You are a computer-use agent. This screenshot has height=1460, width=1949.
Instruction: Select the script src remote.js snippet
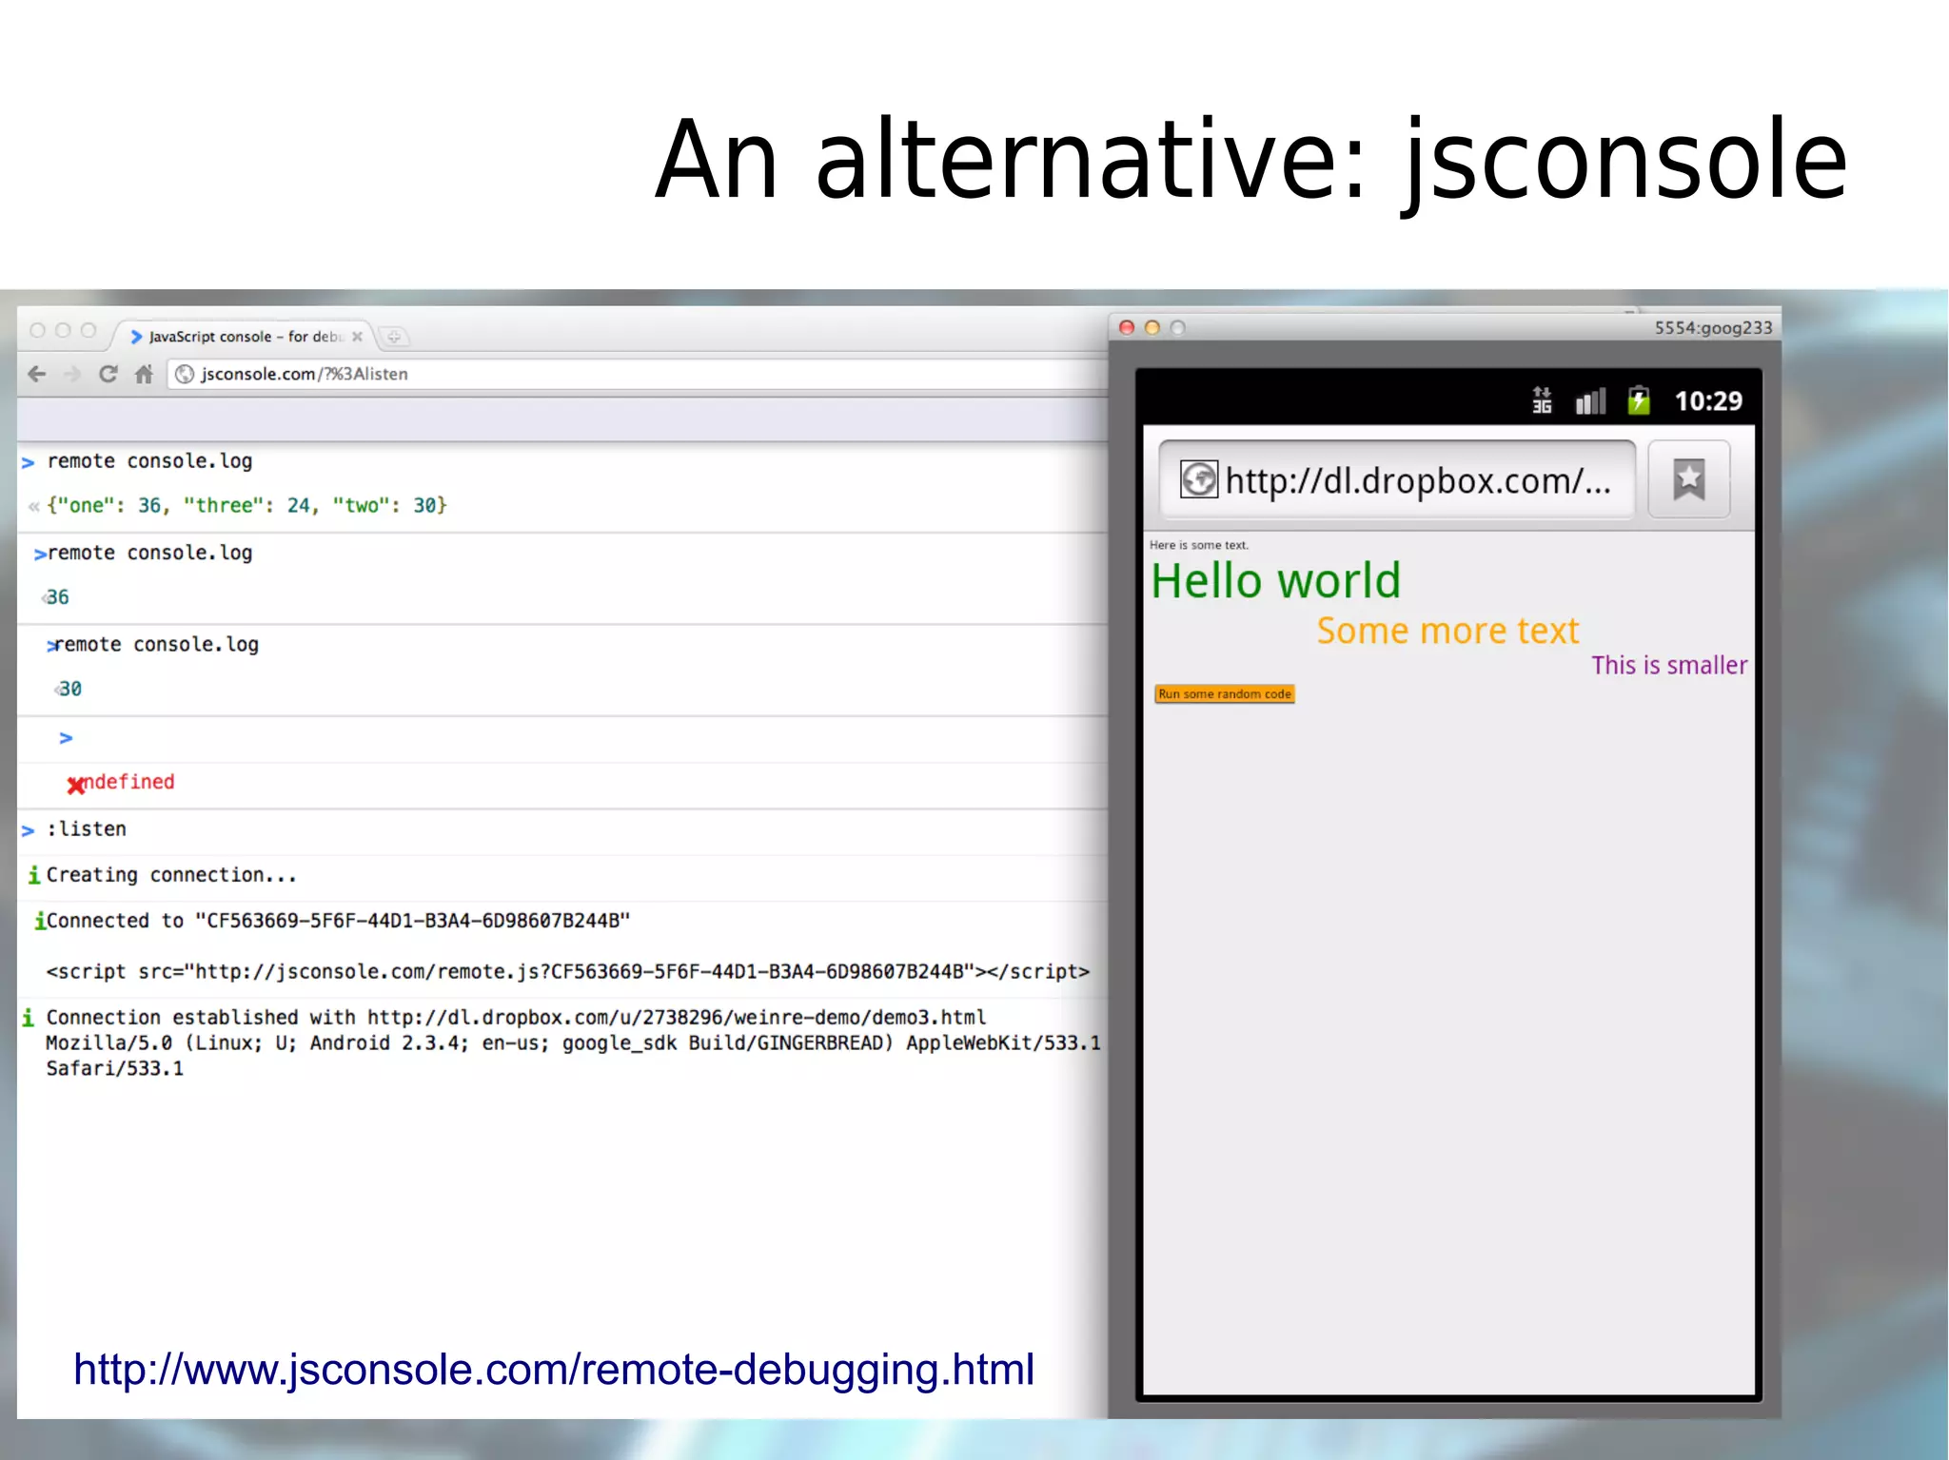[x=567, y=972]
